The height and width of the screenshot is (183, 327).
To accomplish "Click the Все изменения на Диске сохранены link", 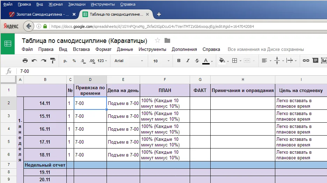I will [266, 49].
